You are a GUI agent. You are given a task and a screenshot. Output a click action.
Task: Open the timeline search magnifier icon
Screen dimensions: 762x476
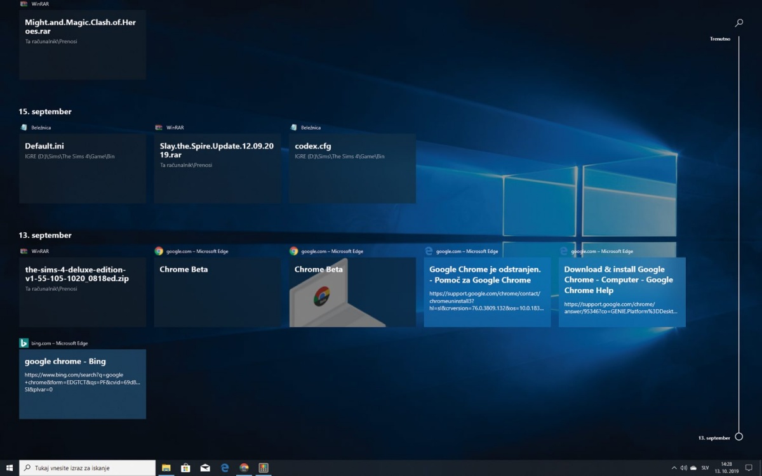point(739,23)
